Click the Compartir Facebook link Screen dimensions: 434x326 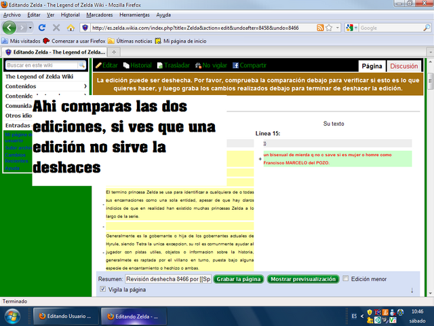(250, 65)
